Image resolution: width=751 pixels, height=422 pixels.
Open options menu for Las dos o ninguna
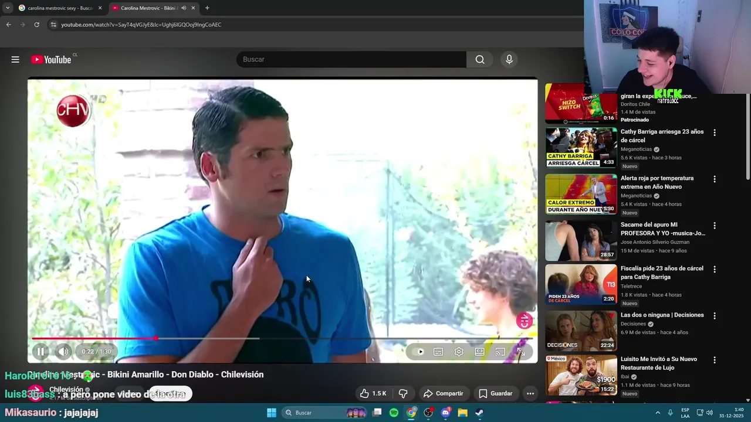pyautogui.click(x=715, y=315)
